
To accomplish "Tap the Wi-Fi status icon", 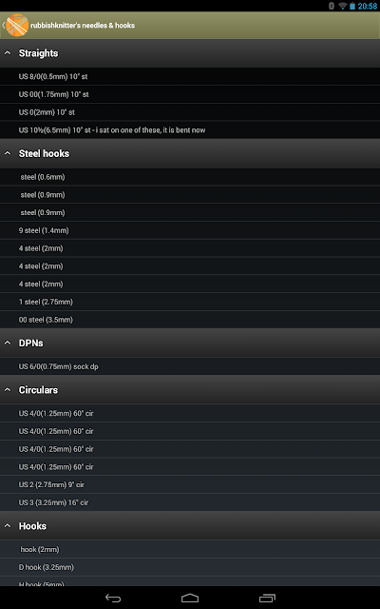I will (x=342, y=6).
